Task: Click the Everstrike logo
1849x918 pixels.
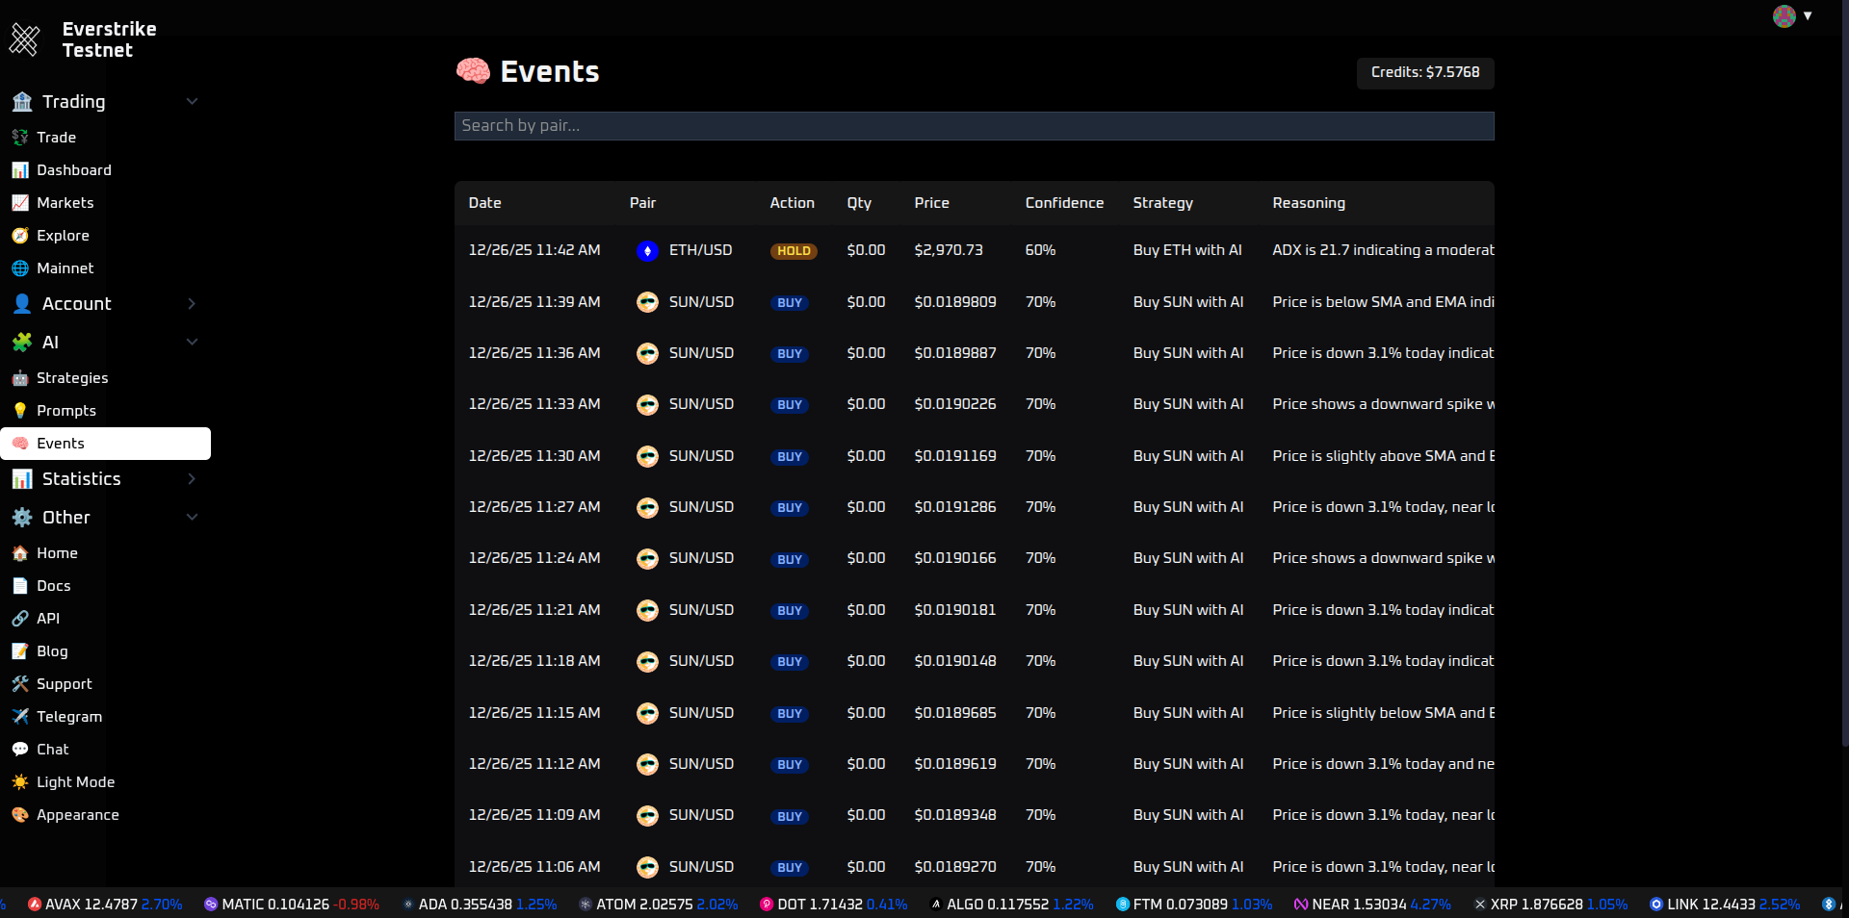Action: coord(24,38)
